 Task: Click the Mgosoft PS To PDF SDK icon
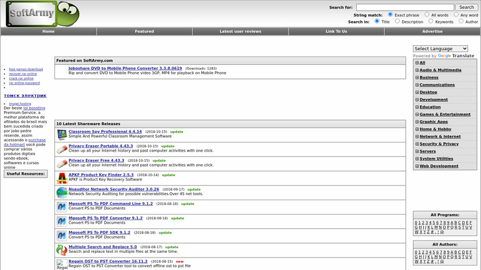[62, 236]
